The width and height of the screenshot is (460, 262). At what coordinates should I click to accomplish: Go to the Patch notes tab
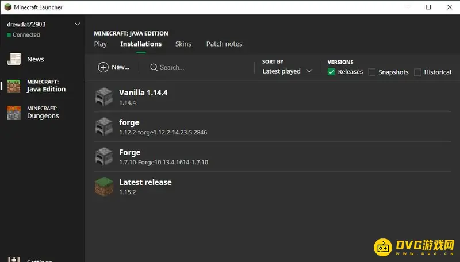224,44
